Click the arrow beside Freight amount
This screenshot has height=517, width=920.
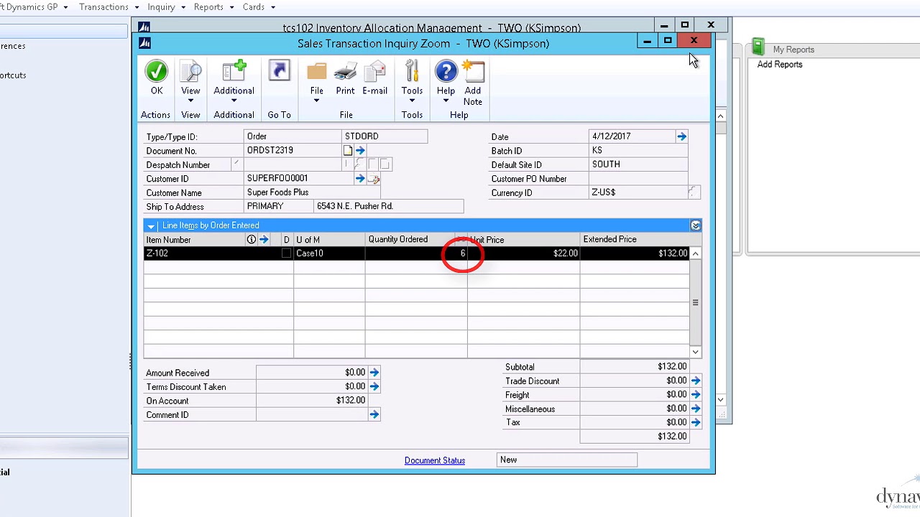click(696, 394)
